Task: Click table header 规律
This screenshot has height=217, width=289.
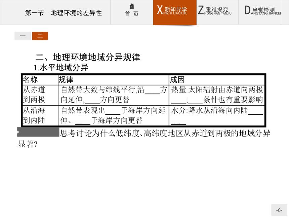Action: pos(113,80)
